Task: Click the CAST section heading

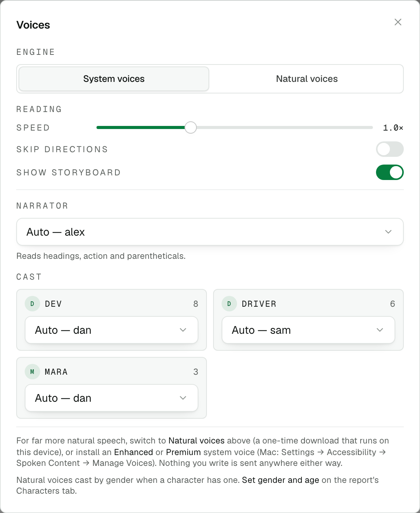Action: pos(29,277)
